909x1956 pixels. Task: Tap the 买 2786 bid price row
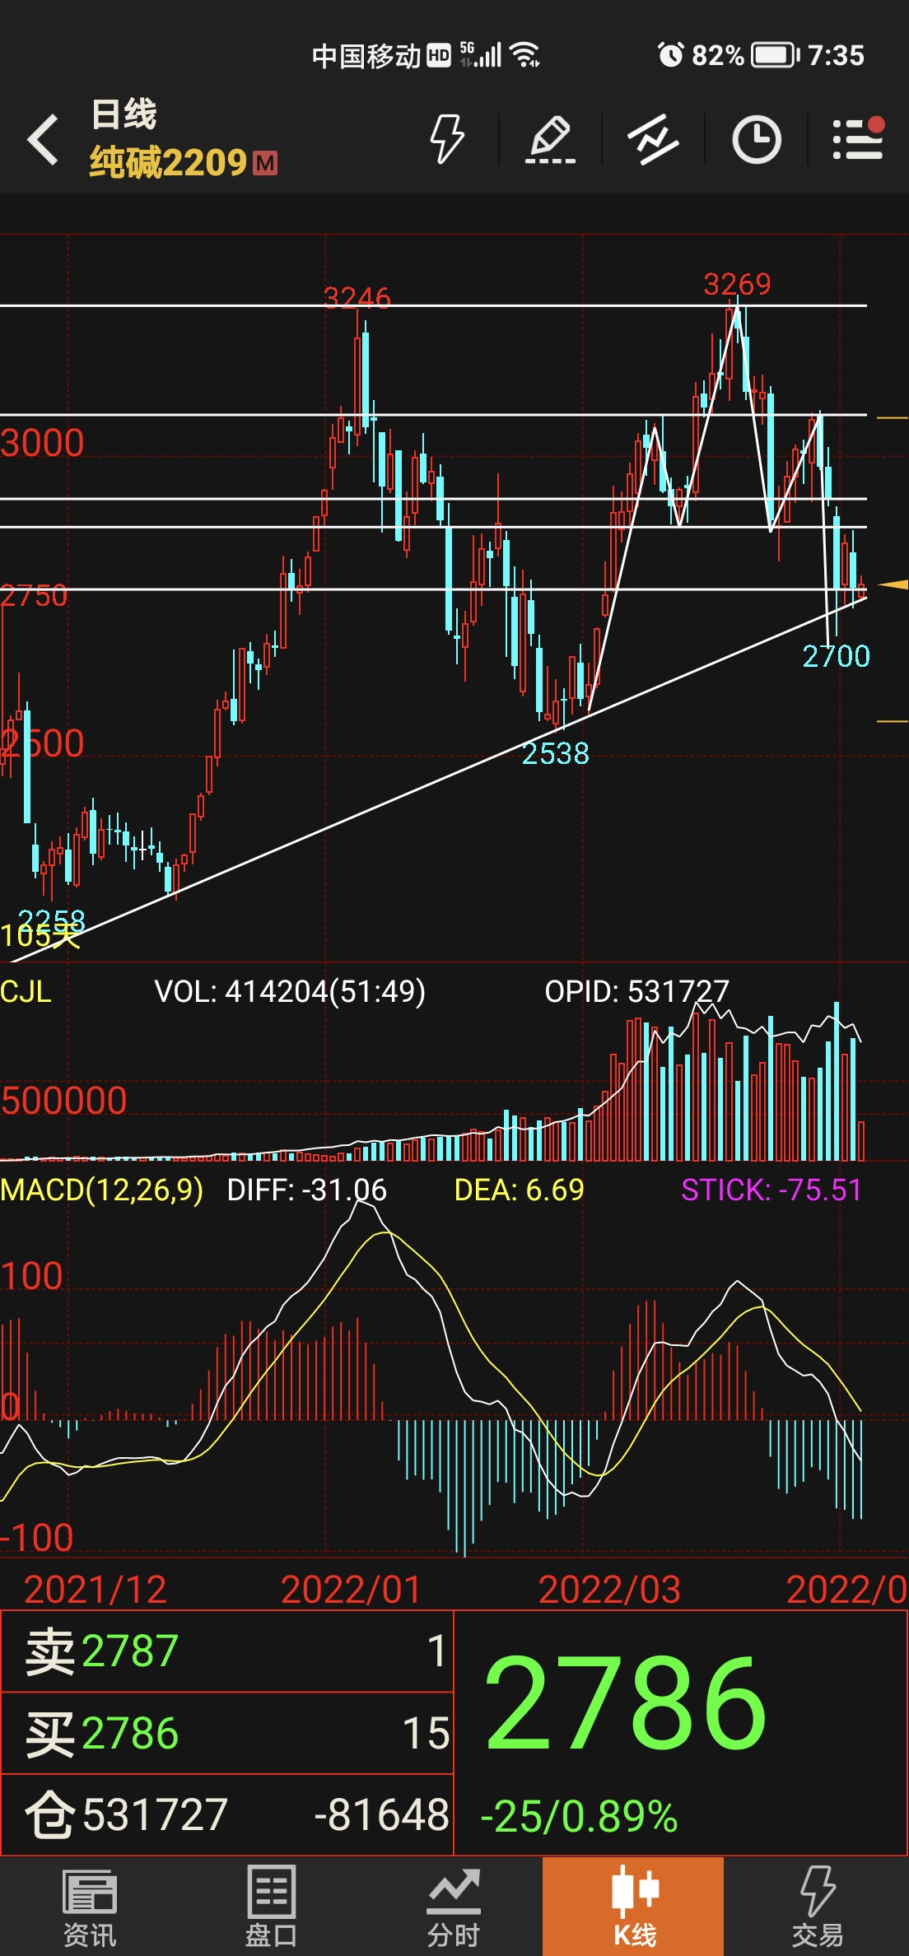(x=227, y=1733)
